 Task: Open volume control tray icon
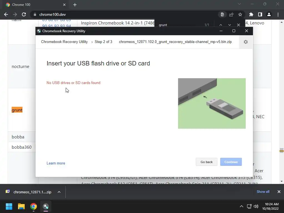pyautogui.click(x=256, y=206)
